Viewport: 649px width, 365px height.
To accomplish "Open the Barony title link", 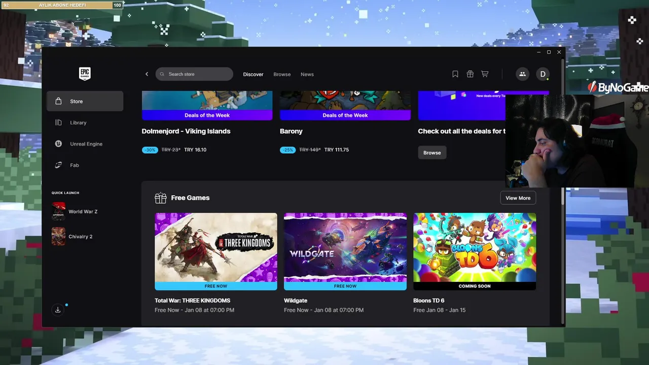I will [x=291, y=131].
